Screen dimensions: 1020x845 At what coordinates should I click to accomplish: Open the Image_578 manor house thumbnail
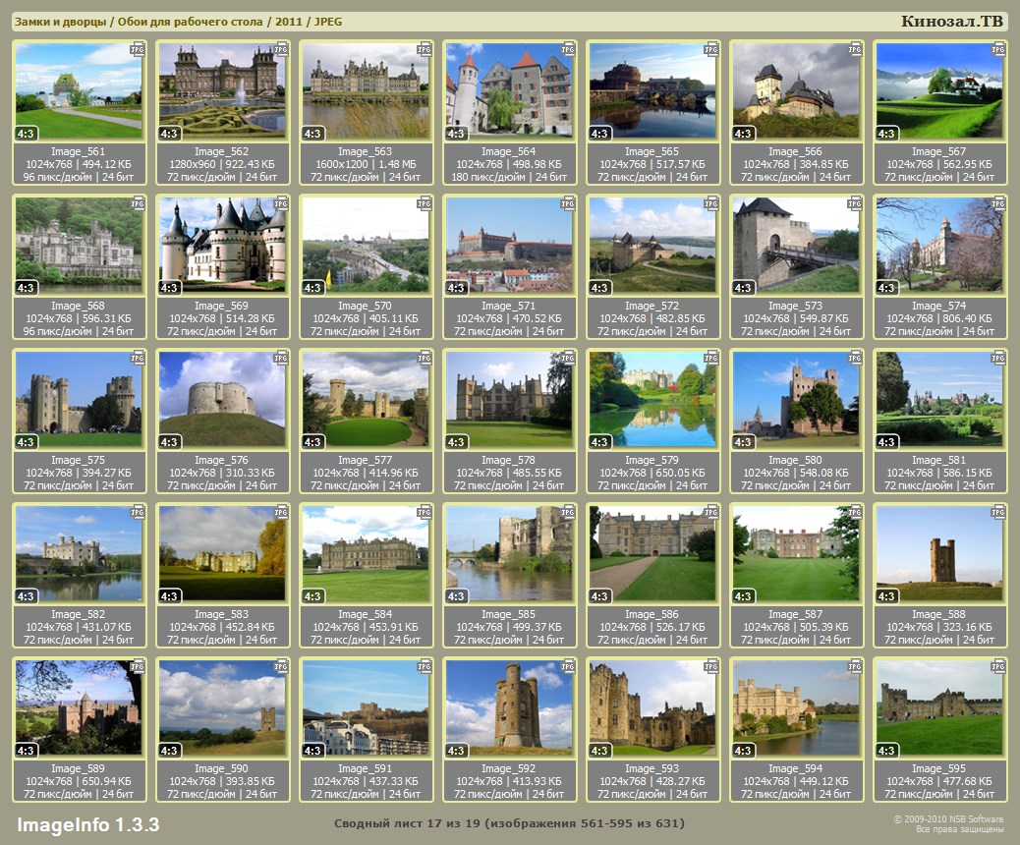coord(509,399)
